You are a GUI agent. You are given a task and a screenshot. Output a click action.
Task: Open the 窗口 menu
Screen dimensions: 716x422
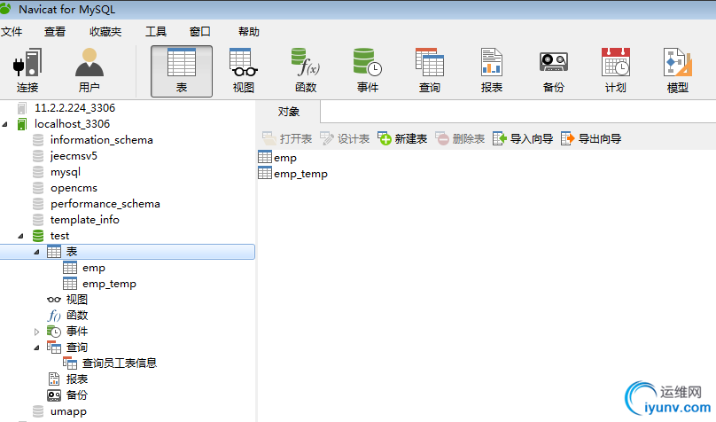coord(200,32)
